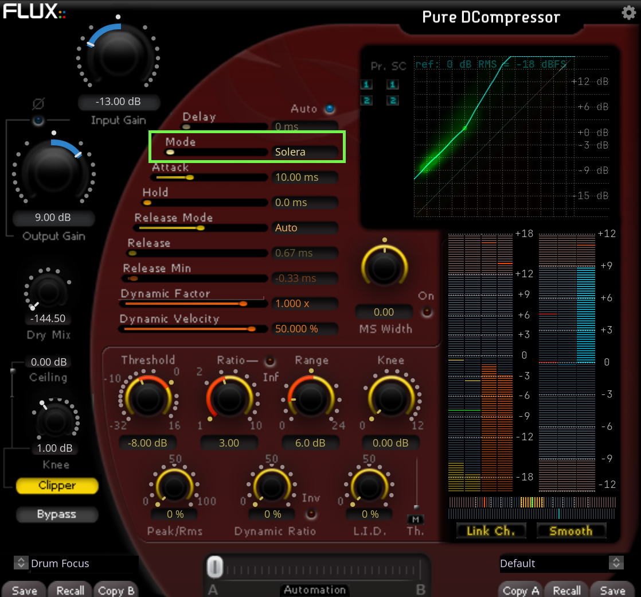The image size is (641, 597).
Task: Open Drum Focus preset selector arrows
Action: (x=21, y=563)
